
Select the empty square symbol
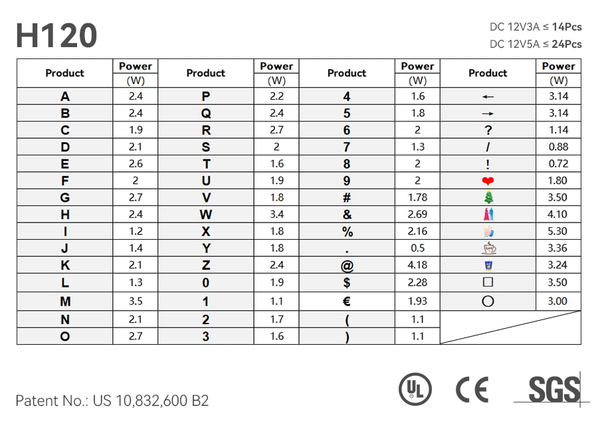[488, 282]
